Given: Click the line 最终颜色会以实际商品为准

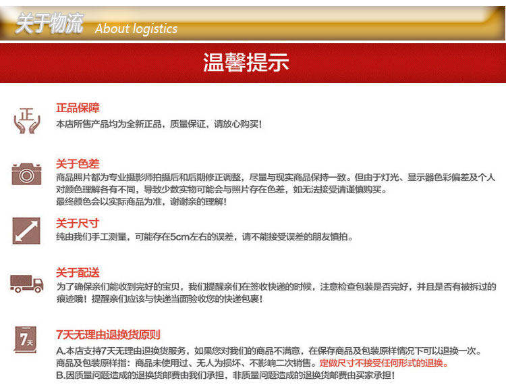Looking at the screenshot, I should pyautogui.click(x=142, y=202).
